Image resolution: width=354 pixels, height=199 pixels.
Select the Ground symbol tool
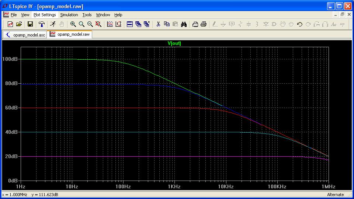coord(223,24)
